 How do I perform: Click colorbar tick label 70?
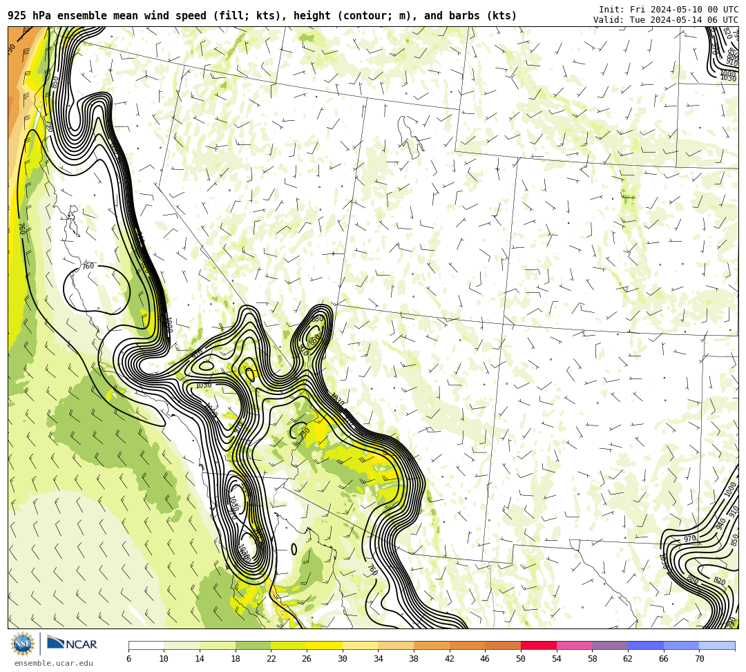tap(699, 659)
